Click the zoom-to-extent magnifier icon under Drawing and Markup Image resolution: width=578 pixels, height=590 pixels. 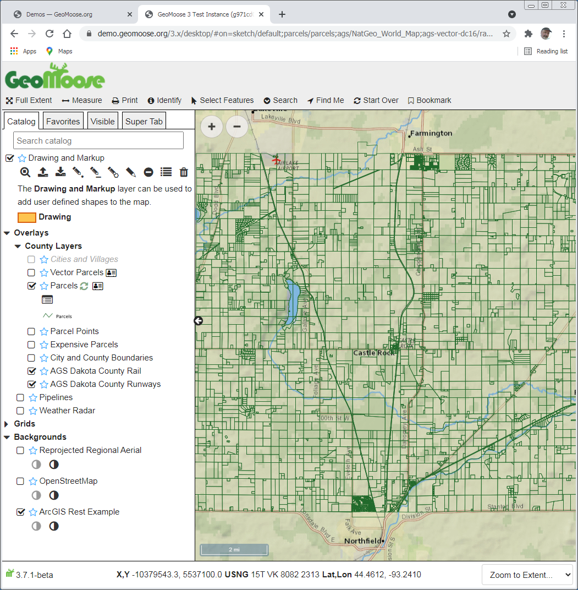pyautogui.click(x=25, y=172)
